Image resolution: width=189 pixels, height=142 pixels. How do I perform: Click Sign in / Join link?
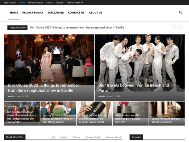[x=10, y=3]
